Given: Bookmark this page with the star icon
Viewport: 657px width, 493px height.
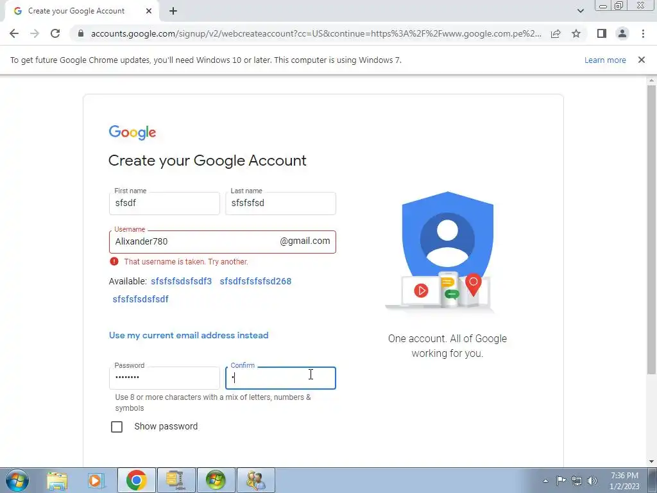Looking at the screenshot, I should click(576, 33).
